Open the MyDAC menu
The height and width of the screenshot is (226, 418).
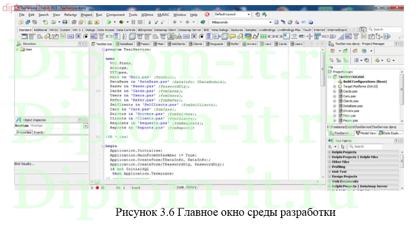(x=163, y=15)
